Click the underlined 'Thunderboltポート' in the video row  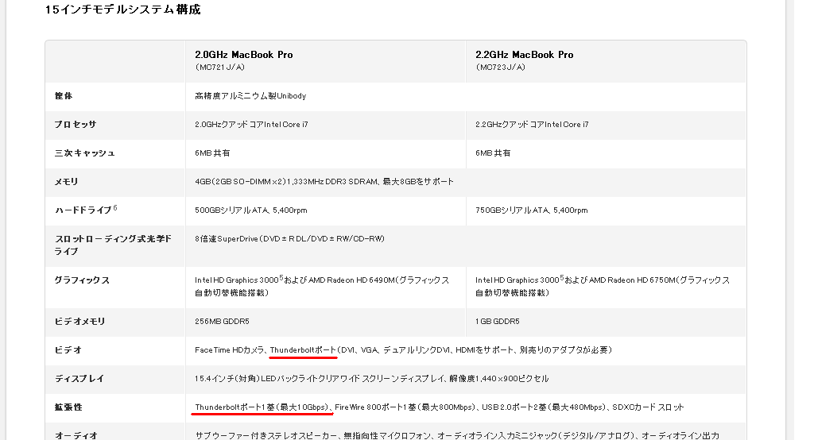[x=303, y=349]
